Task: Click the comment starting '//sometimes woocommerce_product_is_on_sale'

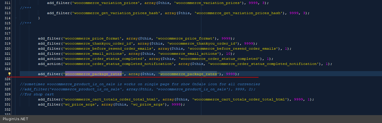Action: (140, 84)
